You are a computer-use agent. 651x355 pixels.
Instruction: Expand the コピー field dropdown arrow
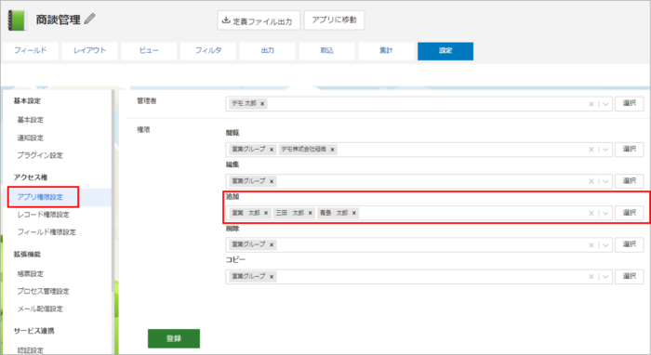[605, 277]
